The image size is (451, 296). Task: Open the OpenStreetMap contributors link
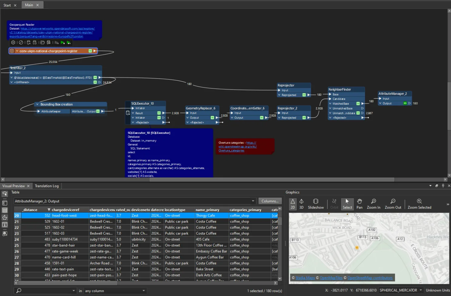370,278
